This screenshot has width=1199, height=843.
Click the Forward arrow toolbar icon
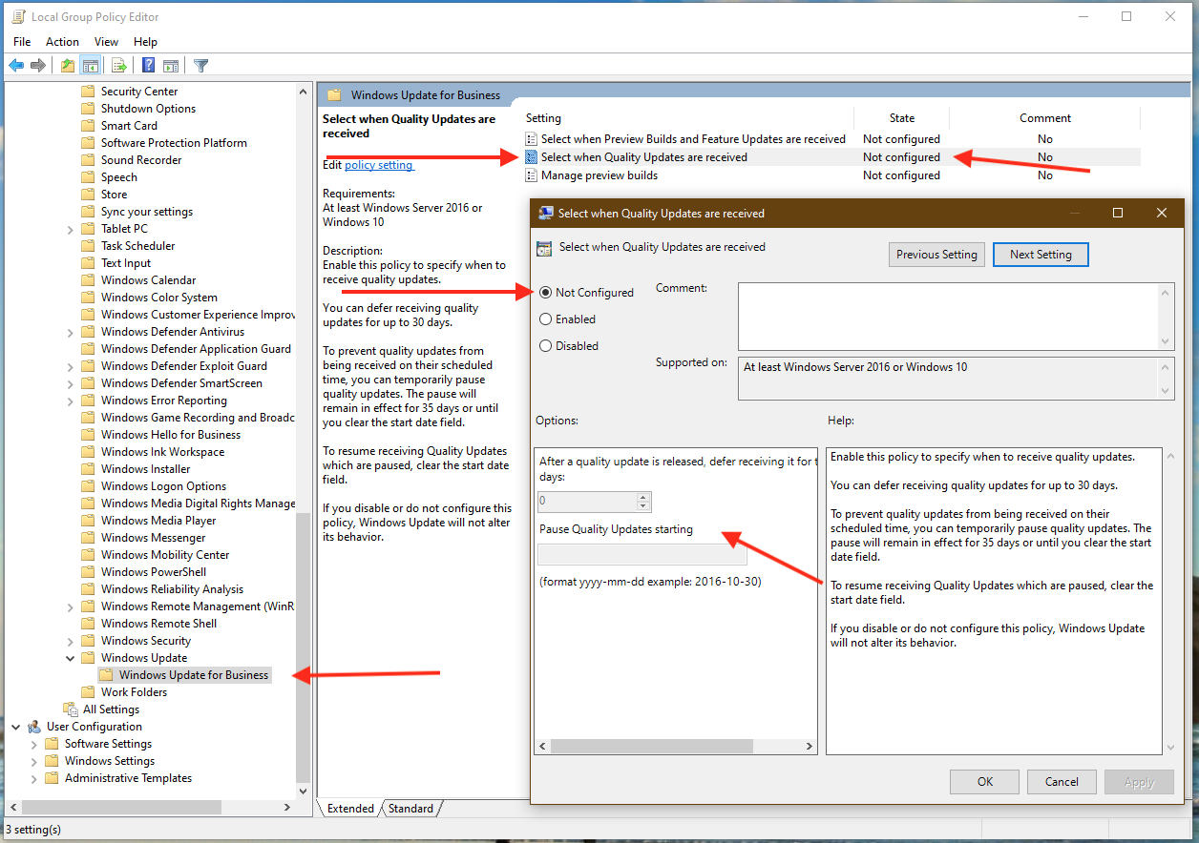[38, 66]
